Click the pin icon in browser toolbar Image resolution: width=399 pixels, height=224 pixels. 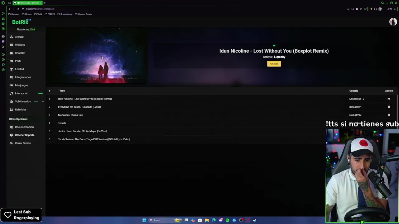(348, 9)
